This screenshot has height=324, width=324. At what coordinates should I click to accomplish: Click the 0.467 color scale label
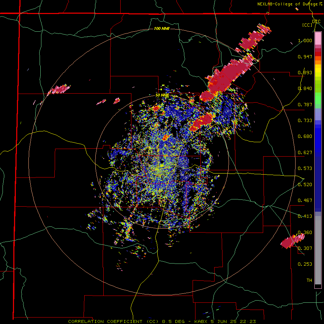(x=305, y=200)
